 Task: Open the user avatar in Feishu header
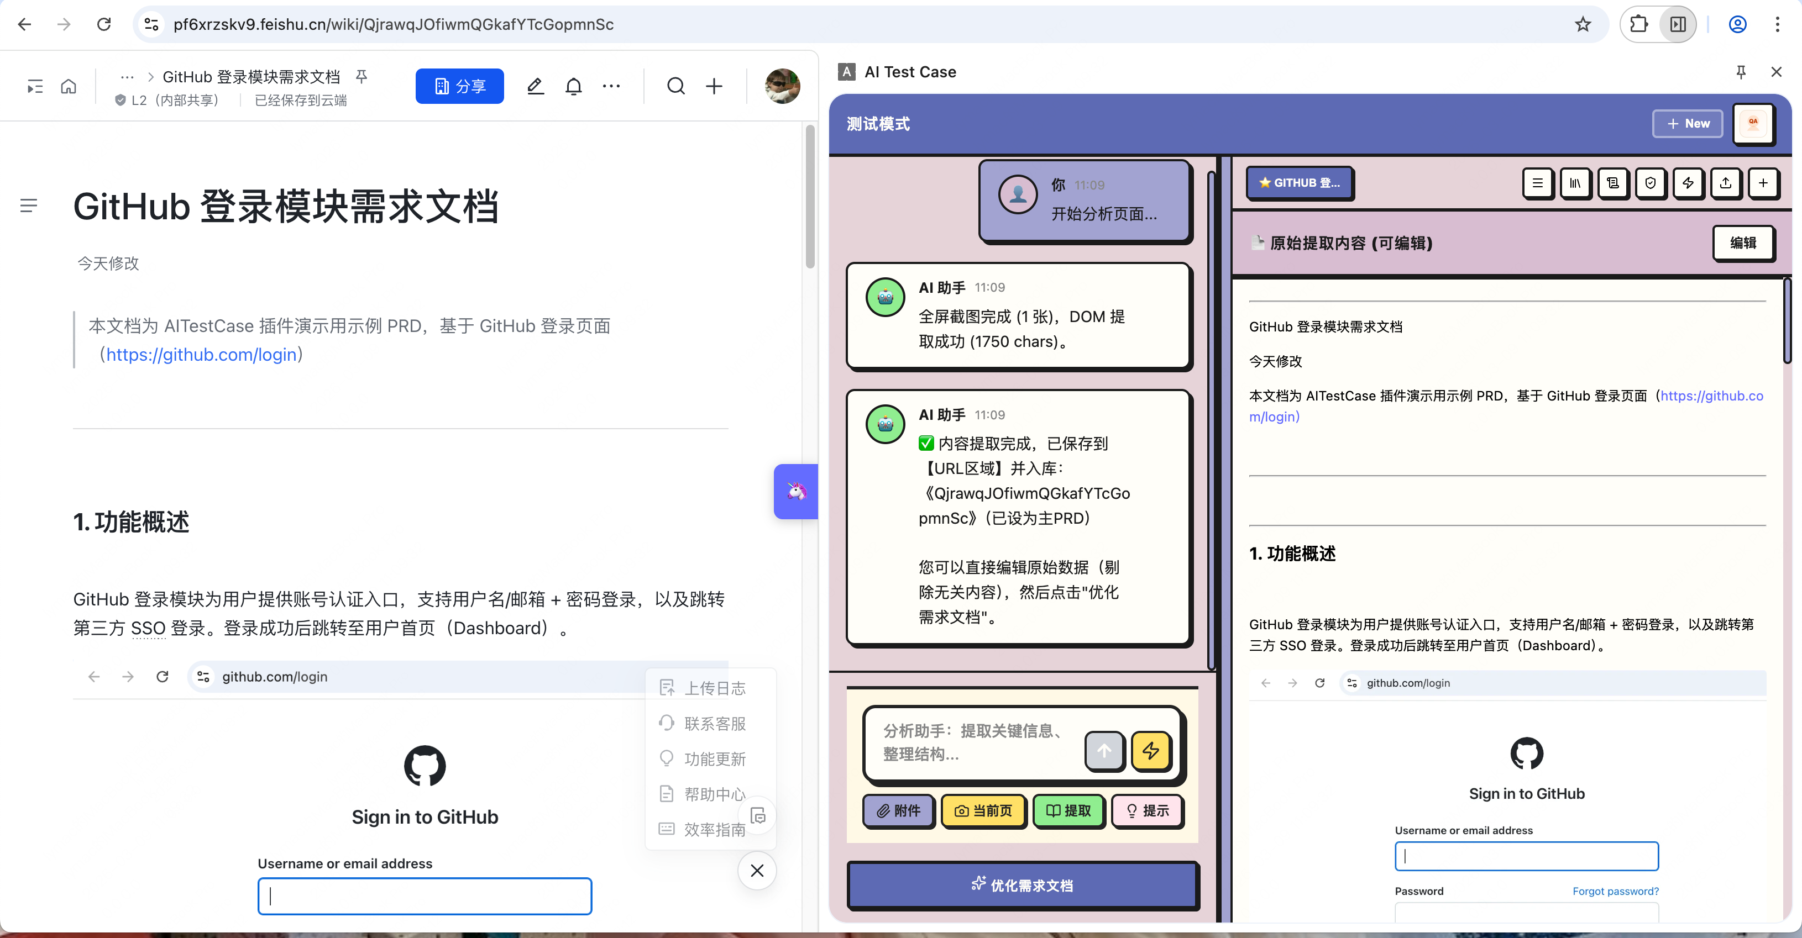pos(782,86)
